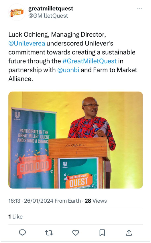Tap the tweet body text paragraph

point(73,57)
